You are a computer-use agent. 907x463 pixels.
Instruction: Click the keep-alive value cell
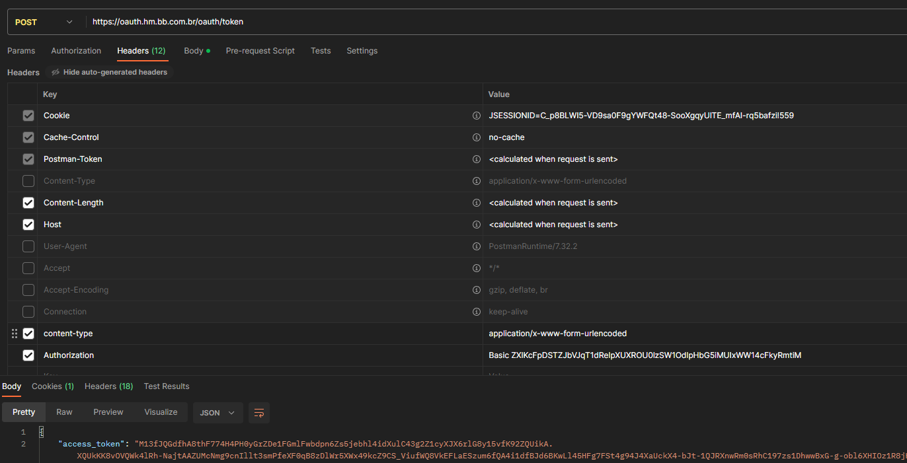pyautogui.click(x=695, y=312)
